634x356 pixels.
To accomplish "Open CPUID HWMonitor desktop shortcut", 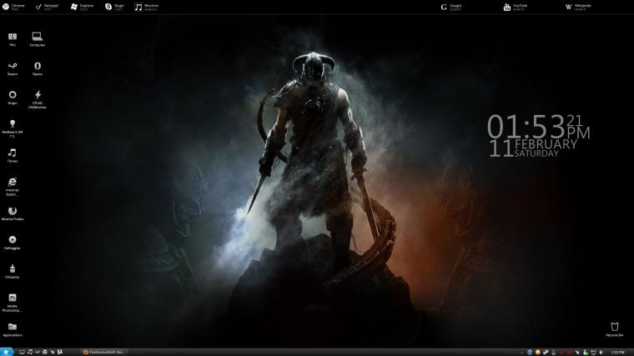I will click(x=38, y=99).
